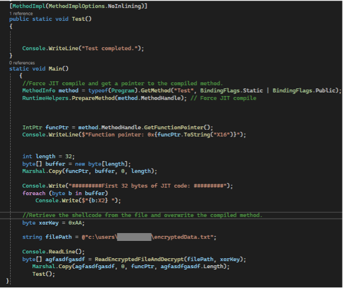Screen dimensions: 343x288
Task: Click RuntimeHelpers.PrepareMethod call
Action: click(104, 98)
